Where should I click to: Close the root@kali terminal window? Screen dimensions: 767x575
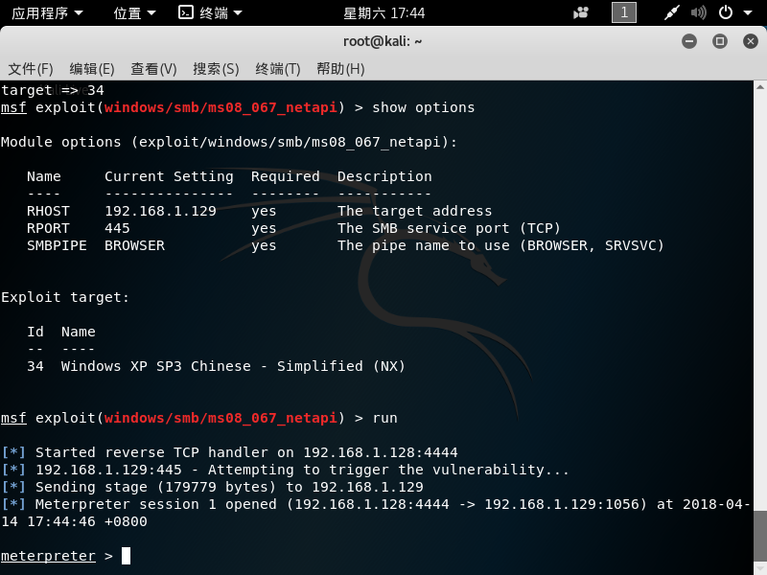point(751,41)
